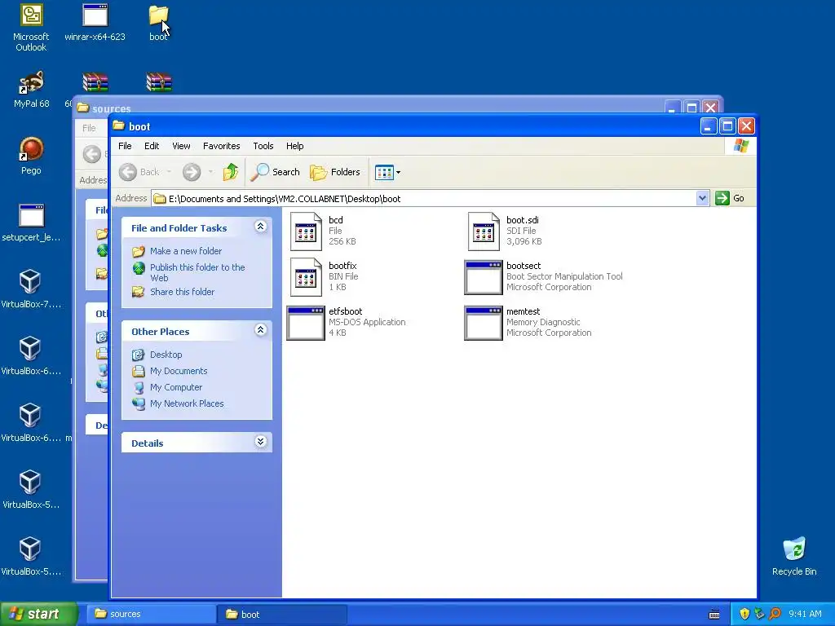835x626 pixels.
Task: Select the MyPal 68 desktop shortcut
Action: [31, 90]
